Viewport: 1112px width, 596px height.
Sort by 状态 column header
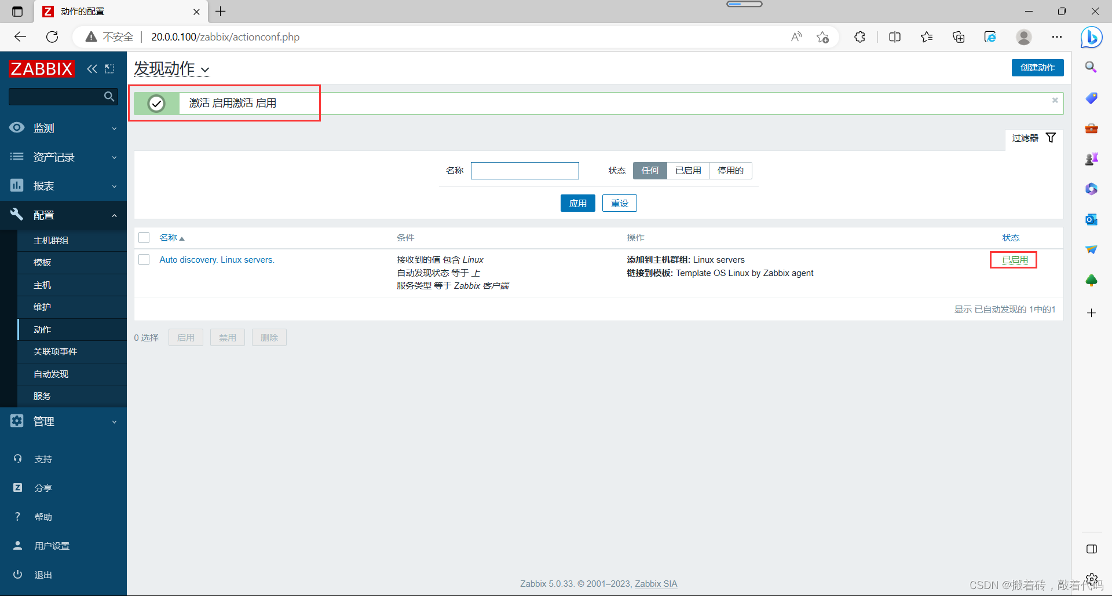pyautogui.click(x=1011, y=238)
